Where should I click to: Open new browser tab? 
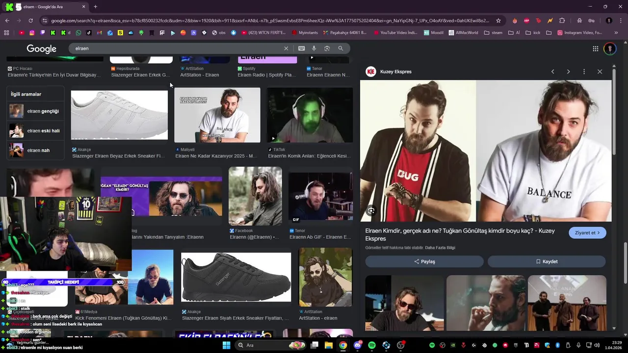(x=95, y=7)
